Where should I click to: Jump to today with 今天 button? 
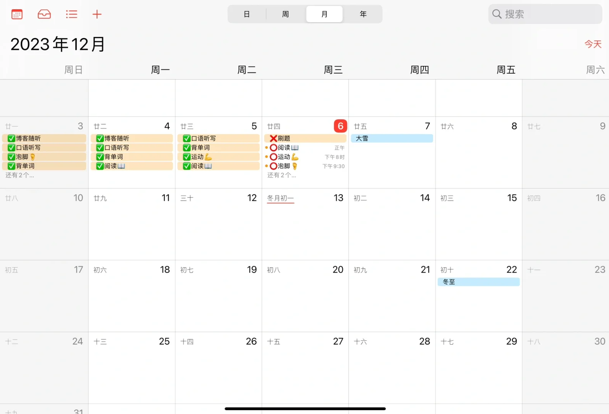point(593,44)
